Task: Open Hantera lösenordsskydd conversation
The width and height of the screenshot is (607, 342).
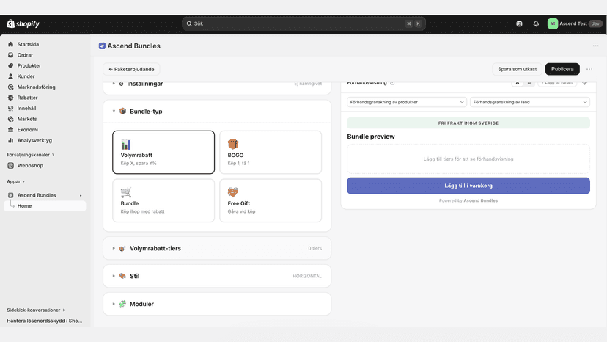Action: [45, 321]
